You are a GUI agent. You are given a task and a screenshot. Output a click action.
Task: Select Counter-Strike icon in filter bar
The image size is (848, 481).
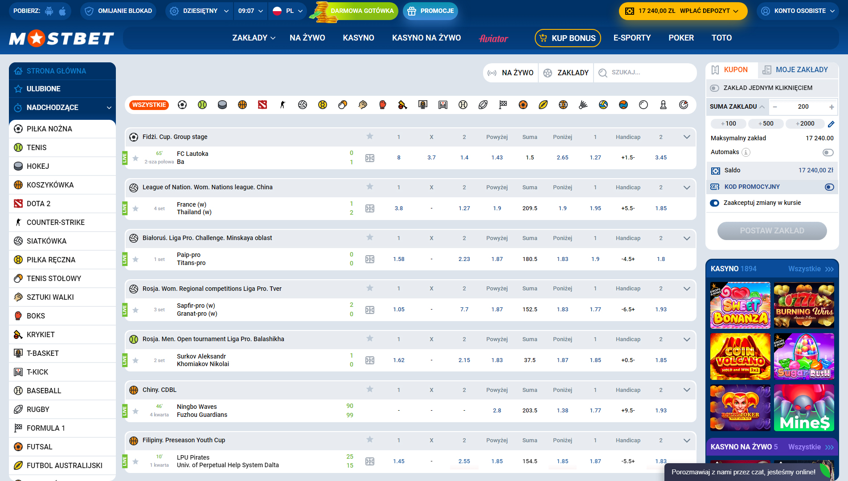point(283,105)
